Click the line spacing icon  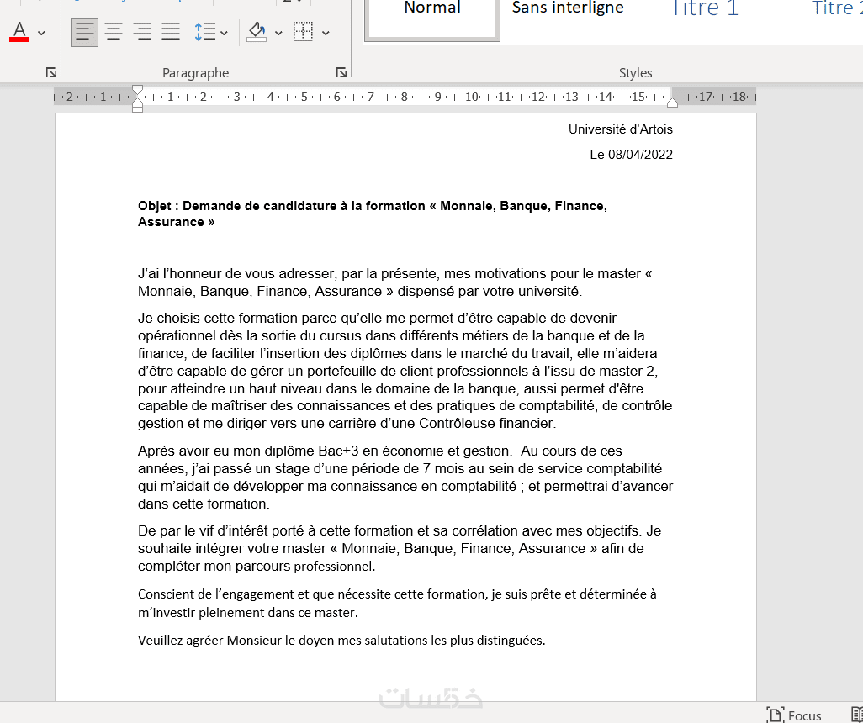[204, 32]
